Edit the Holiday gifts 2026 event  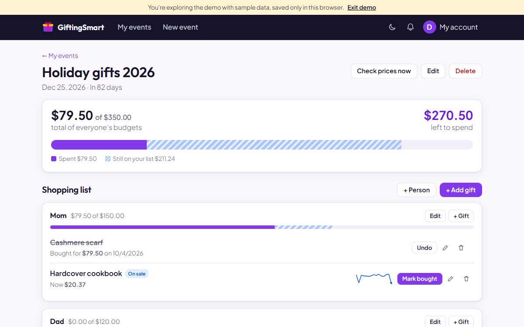click(x=433, y=71)
